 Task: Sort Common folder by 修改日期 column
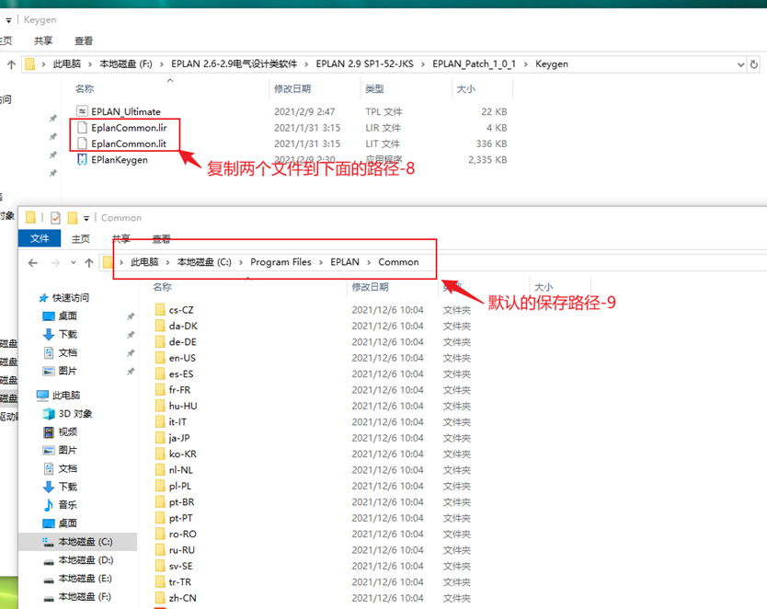tap(371, 287)
